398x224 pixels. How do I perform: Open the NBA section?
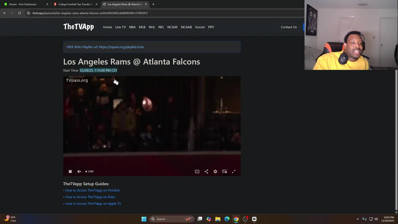point(132,27)
